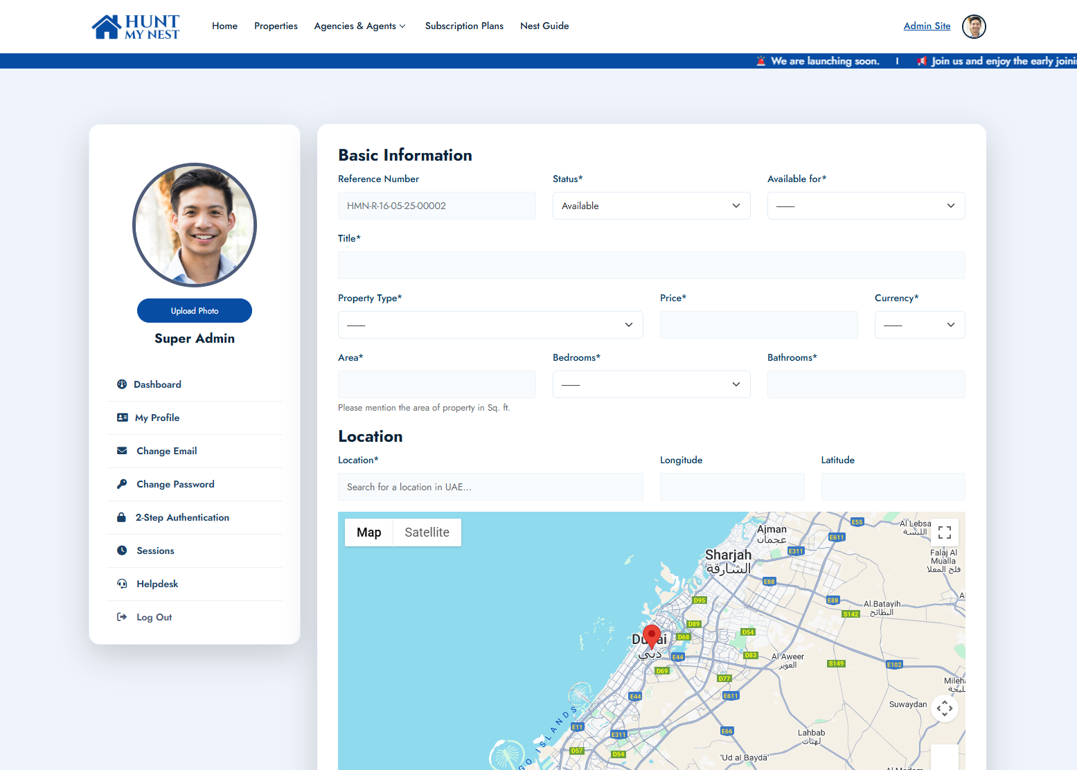Viewport: 1077px width, 770px height.
Task: Switch map to Satellite view
Action: (x=427, y=532)
